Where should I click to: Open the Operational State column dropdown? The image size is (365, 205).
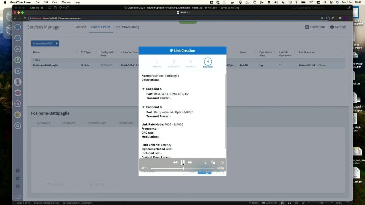pos(275,52)
